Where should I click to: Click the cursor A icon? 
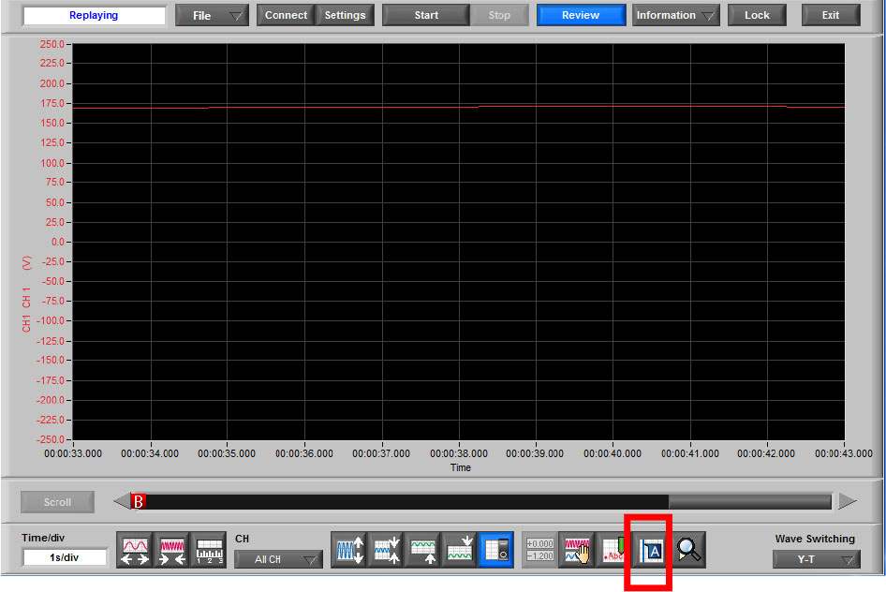coord(650,550)
